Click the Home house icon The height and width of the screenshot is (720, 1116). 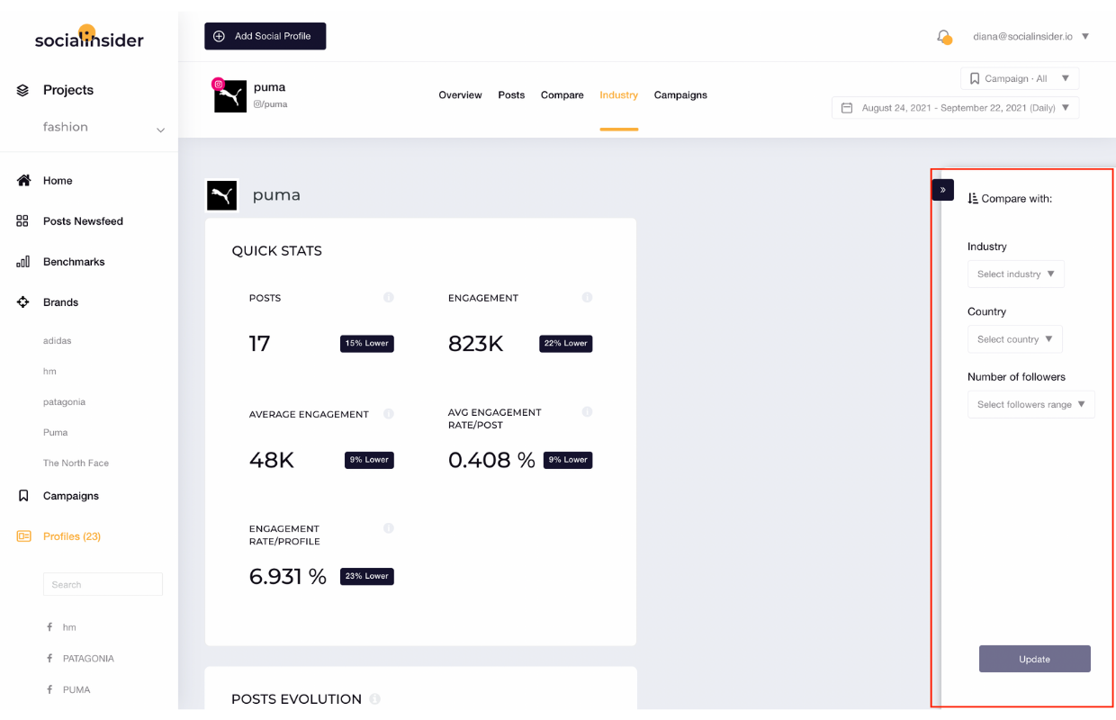tap(23, 181)
